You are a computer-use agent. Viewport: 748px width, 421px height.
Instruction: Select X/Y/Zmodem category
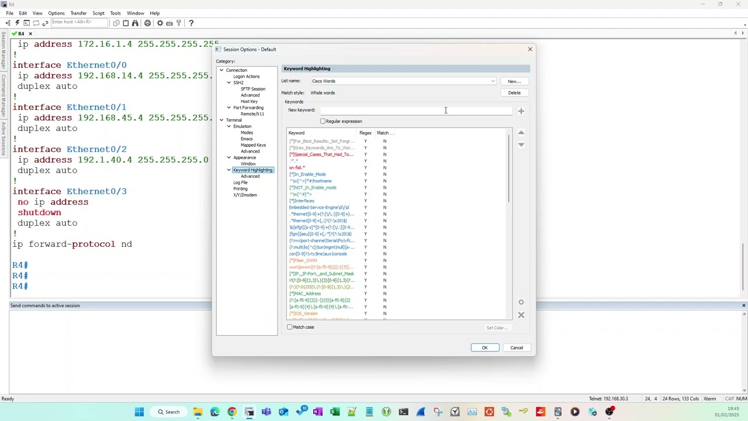(x=245, y=195)
